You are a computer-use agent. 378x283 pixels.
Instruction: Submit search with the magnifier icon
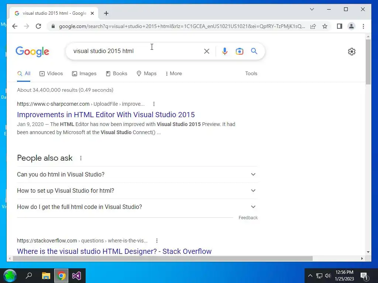tap(254, 51)
